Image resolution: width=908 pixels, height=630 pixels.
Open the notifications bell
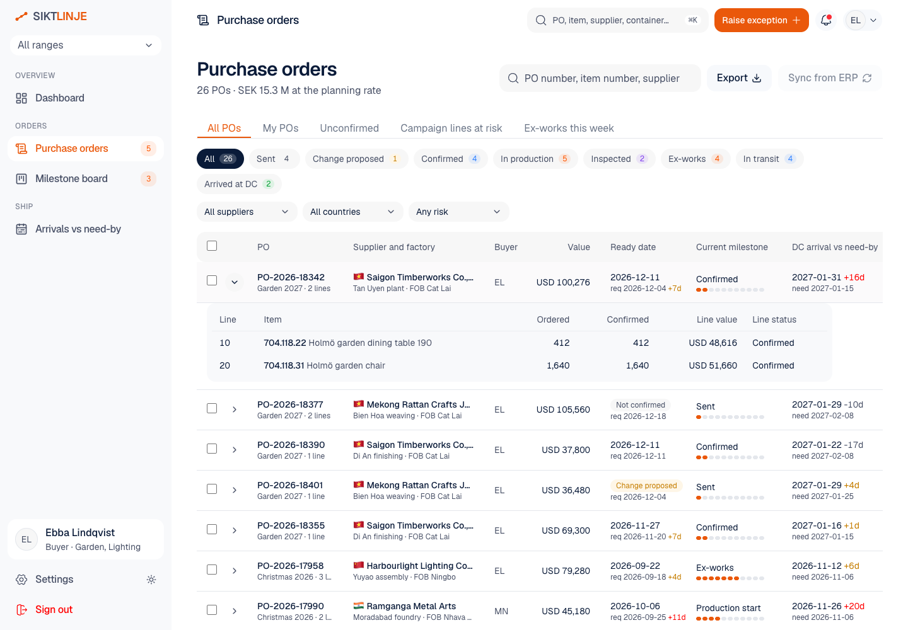[826, 20]
